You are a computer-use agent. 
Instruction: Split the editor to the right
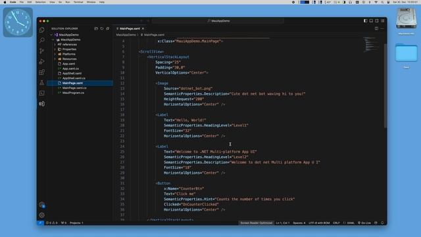[376, 28]
